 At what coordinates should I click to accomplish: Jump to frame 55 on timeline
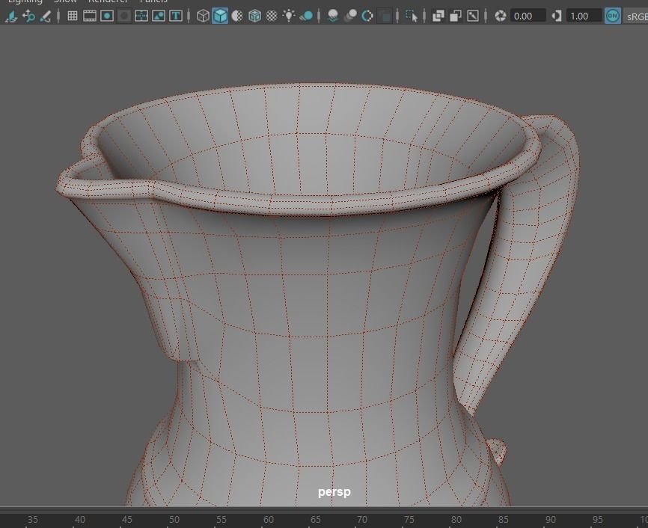221,520
